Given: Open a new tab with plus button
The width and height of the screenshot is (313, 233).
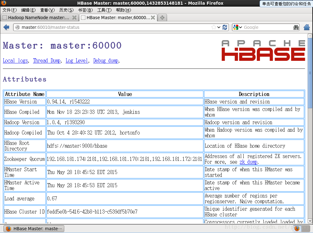Looking at the screenshot, I should click(x=162, y=18).
